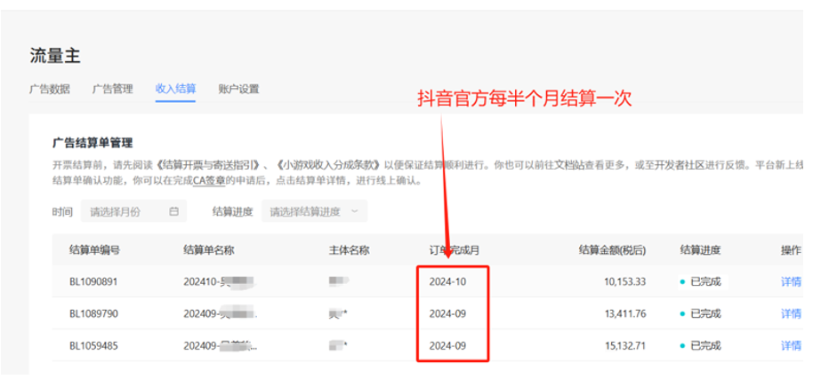829x387 pixels.
Task: Open 详情 for settlement BL1059485
Action: click(x=791, y=344)
